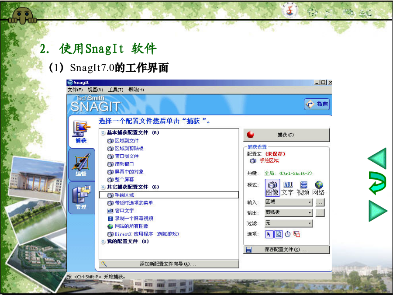
Task: Open the 捕获 (Capture) sidebar panel
Action: pos(81,132)
